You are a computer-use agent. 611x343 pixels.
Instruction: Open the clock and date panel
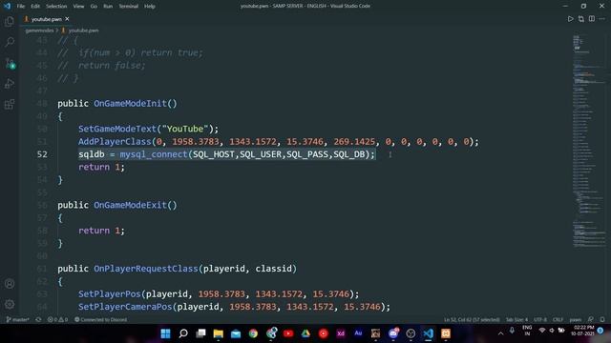(582, 331)
